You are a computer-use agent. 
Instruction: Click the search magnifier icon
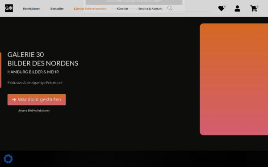(170, 8)
